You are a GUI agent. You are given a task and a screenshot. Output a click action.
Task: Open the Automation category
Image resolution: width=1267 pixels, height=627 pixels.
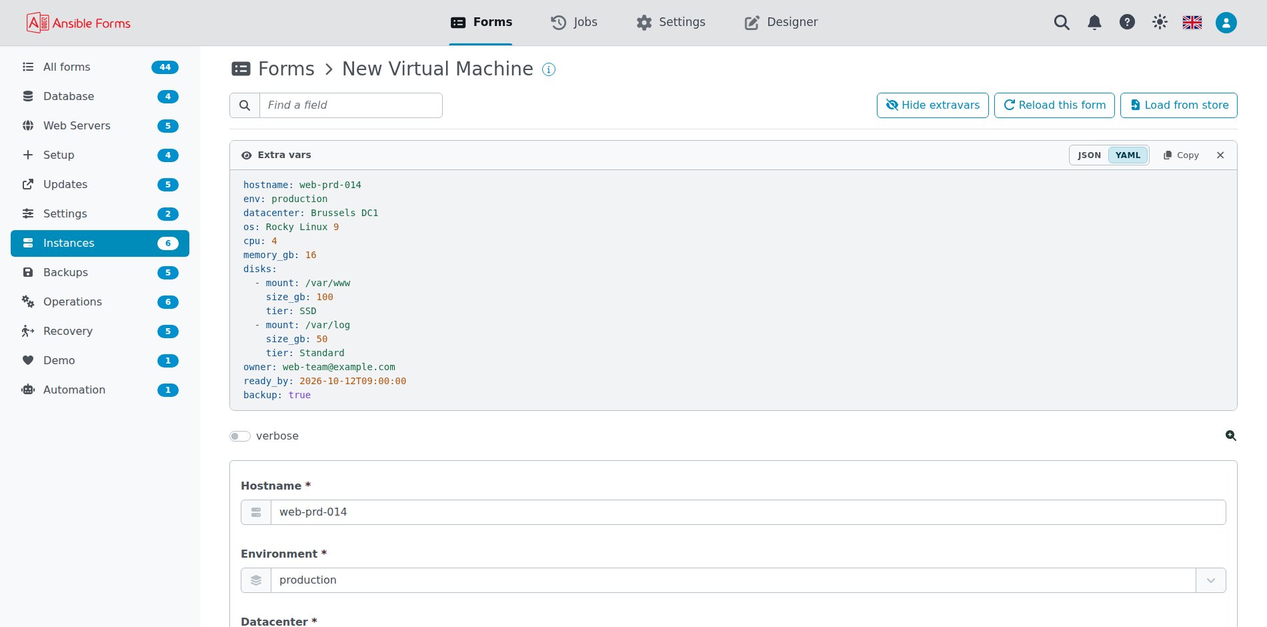click(x=100, y=390)
